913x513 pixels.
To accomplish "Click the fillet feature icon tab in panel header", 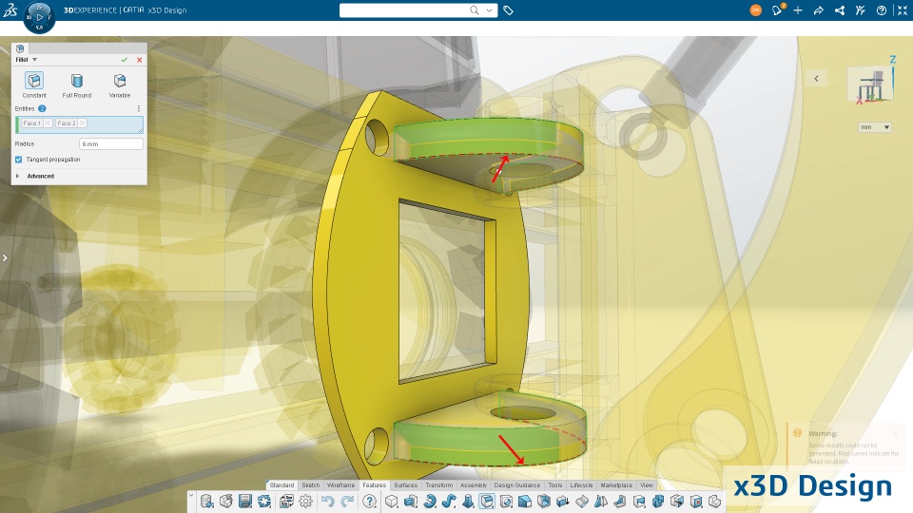I will pyautogui.click(x=20, y=48).
